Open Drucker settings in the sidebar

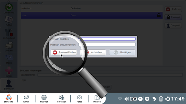click(x=9, y=46)
